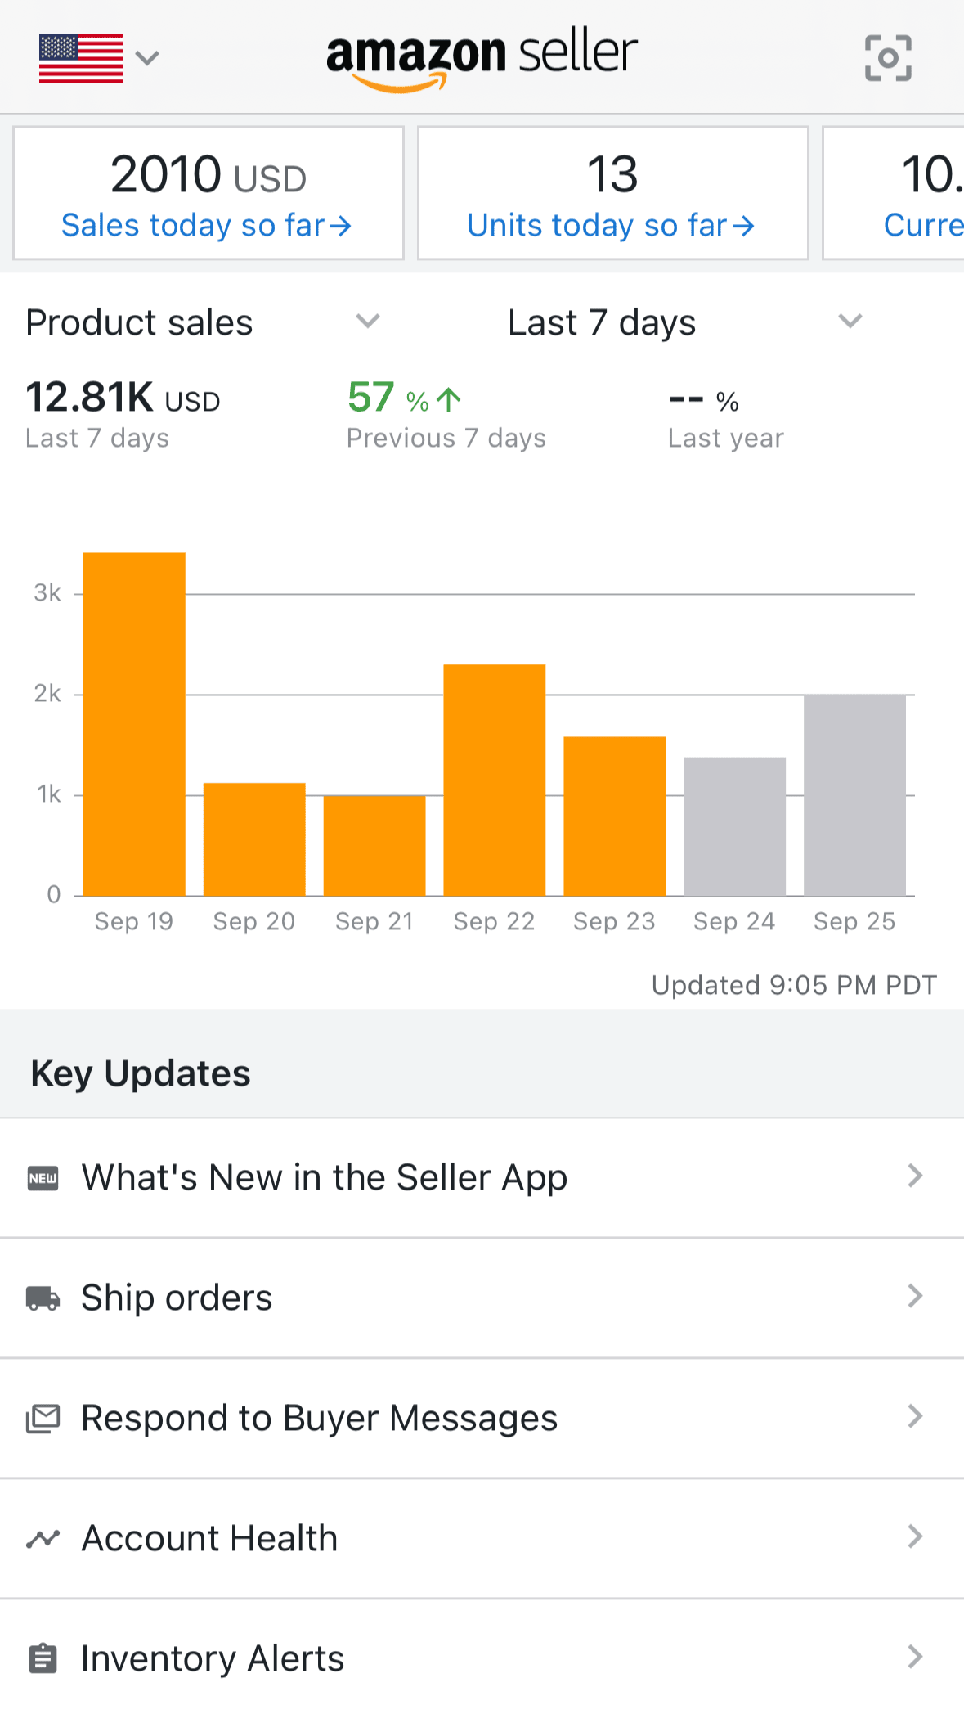The image size is (964, 1714).
Task: Open Respond to Buyer Messages
Action: [320, 1419]
